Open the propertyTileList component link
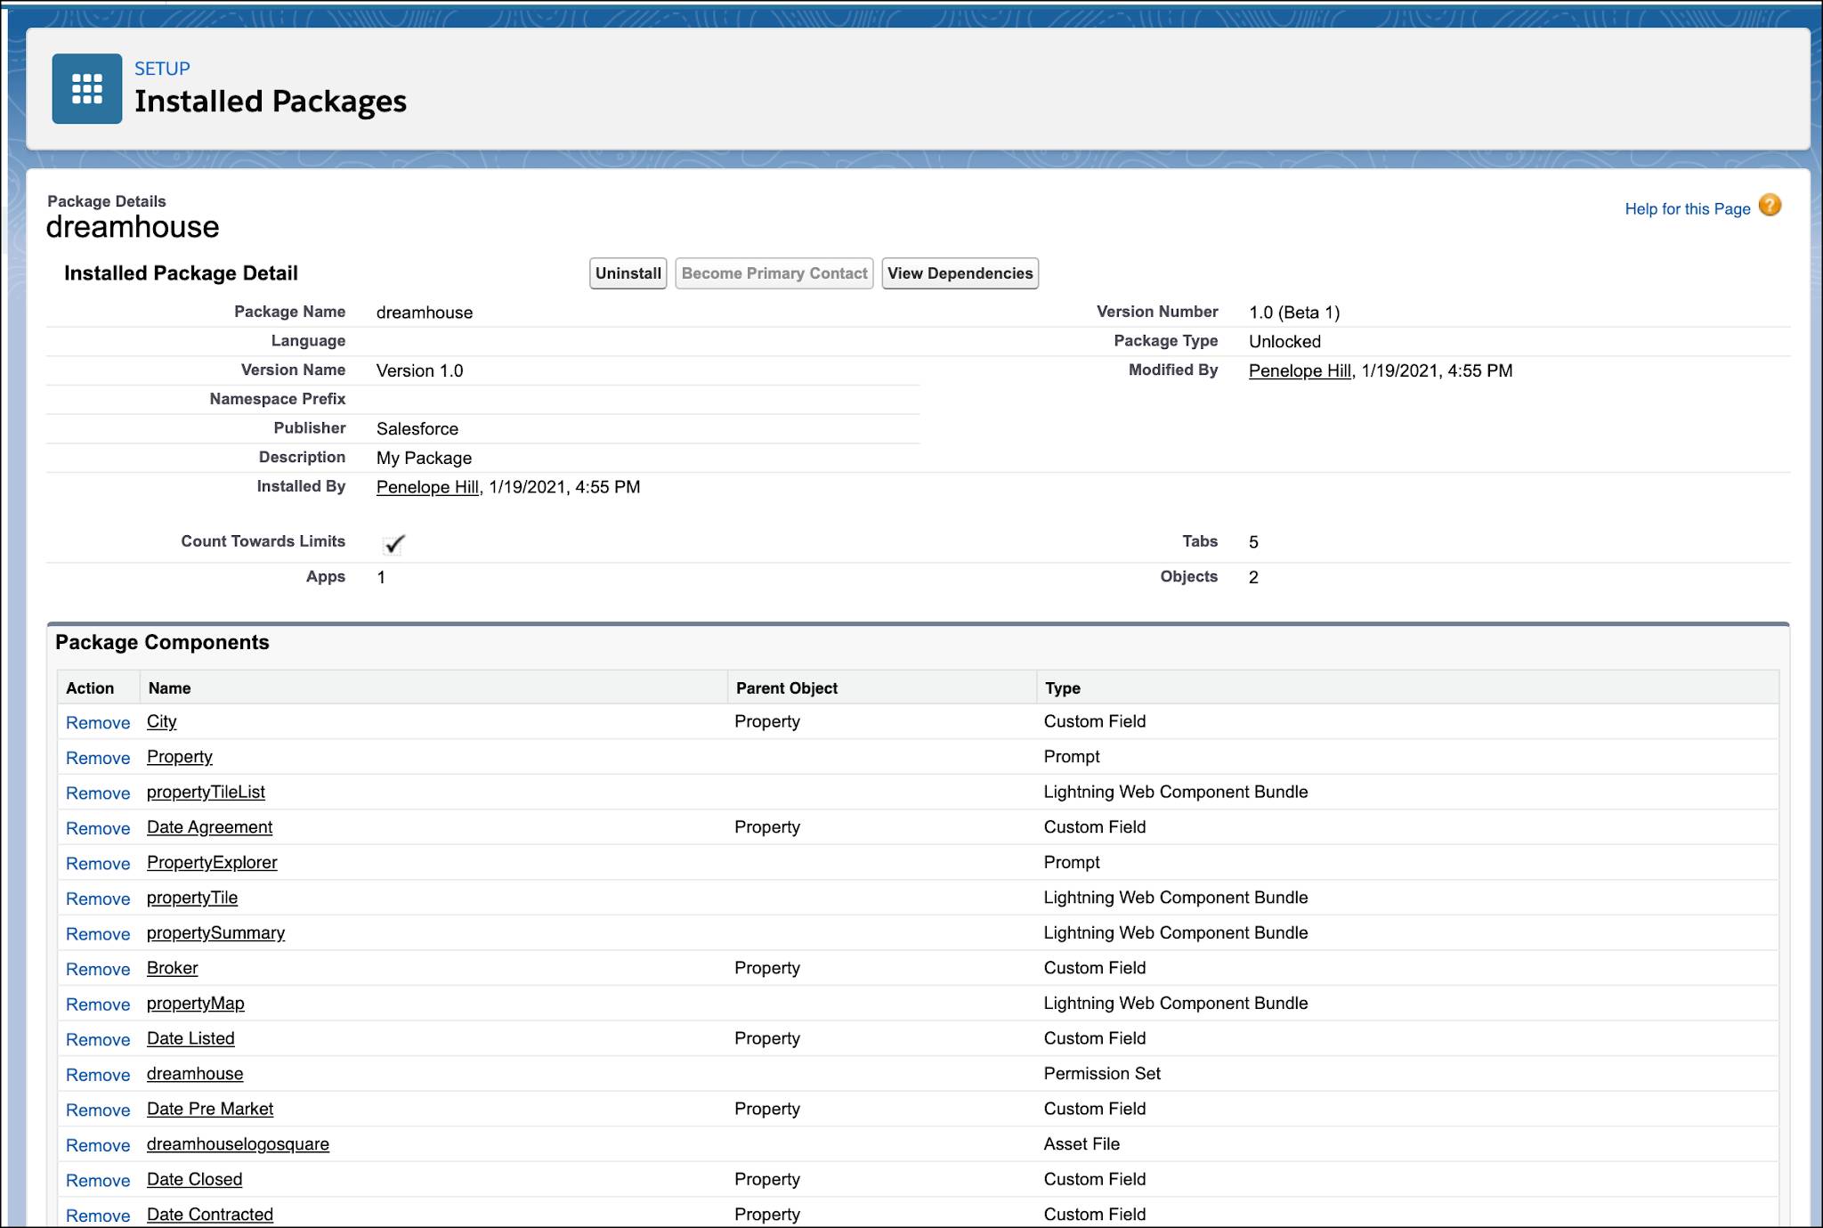The height and width of the screenshot is (1228, 1823). (206, 792)
